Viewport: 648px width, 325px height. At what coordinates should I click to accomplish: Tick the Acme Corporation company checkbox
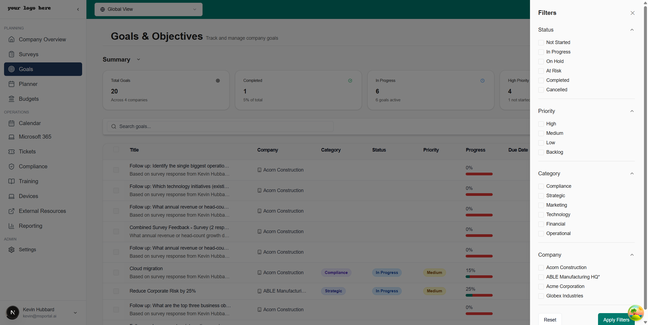[541, 287]
